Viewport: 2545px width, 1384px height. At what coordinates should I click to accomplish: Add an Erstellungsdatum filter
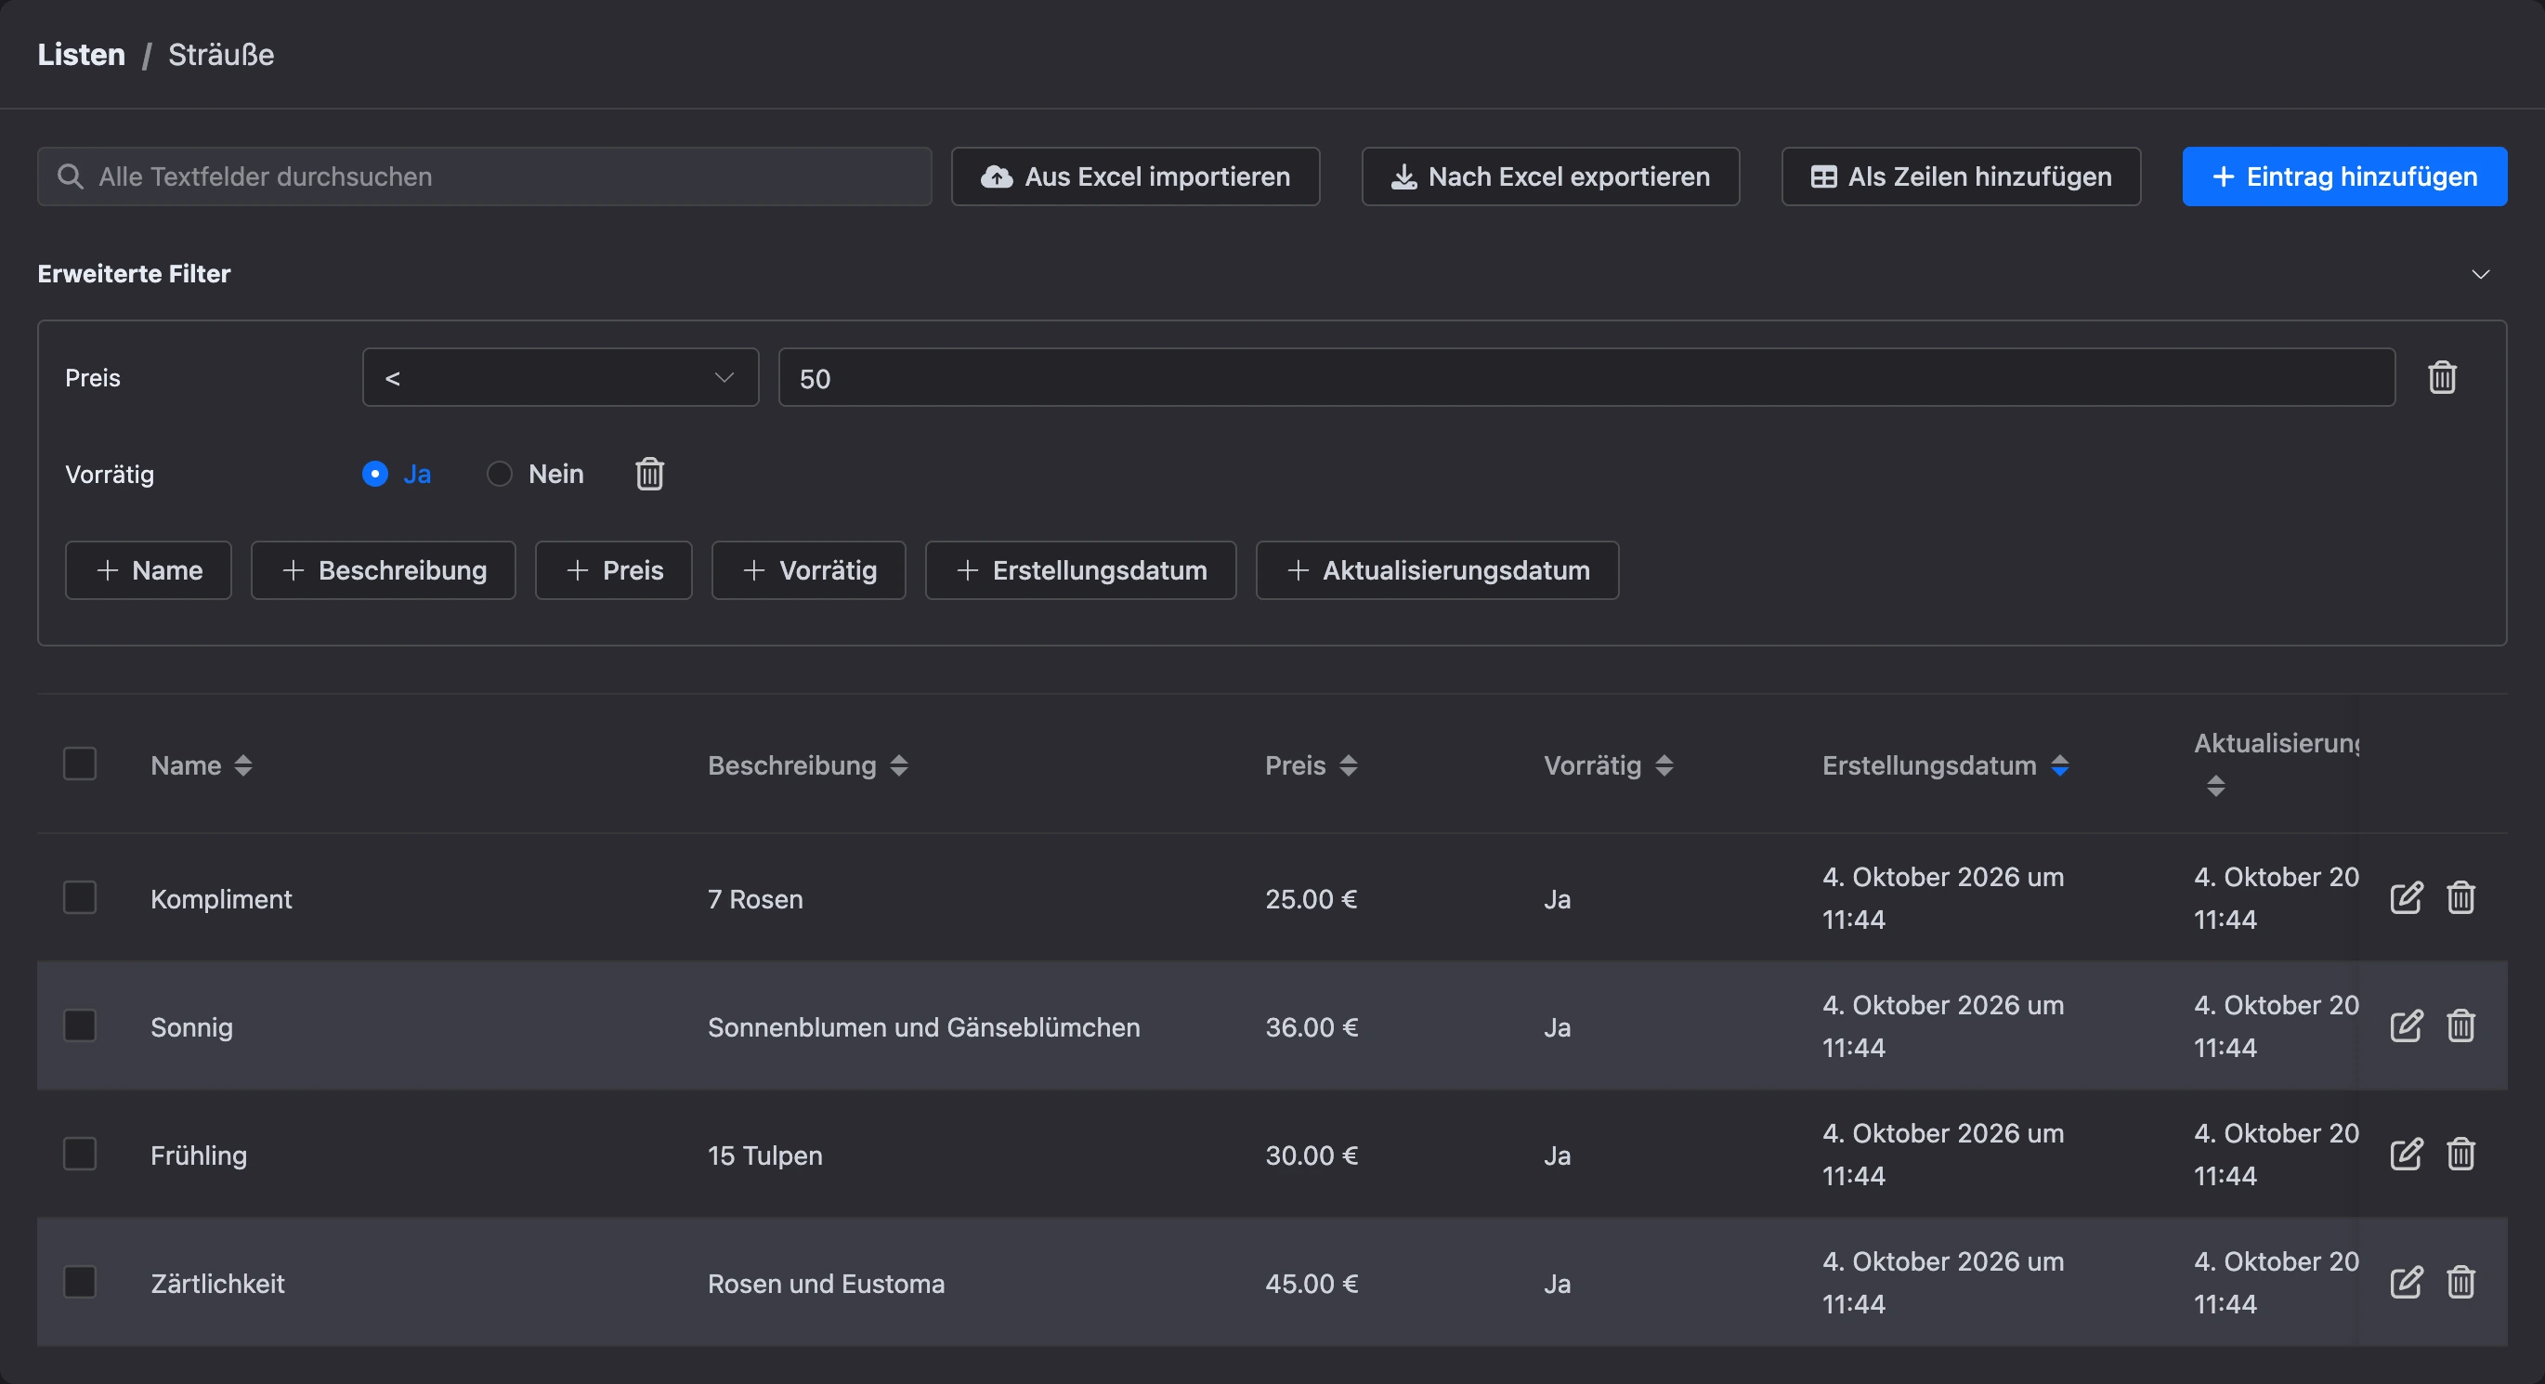click(1081, 570)
